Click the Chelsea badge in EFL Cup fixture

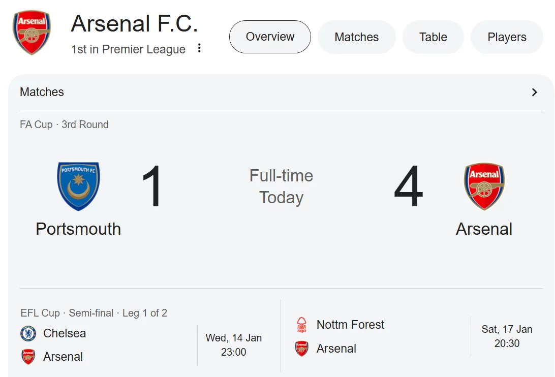[x=28, y=333]
